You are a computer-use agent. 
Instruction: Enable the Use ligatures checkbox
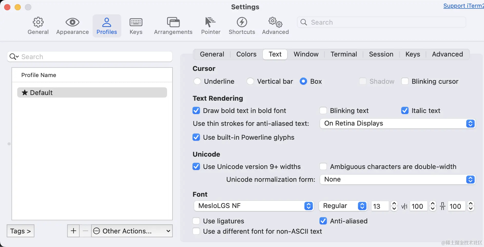point(196,221)
